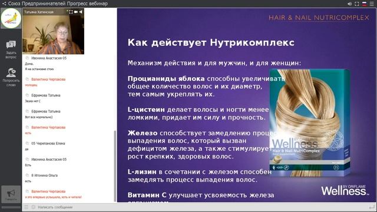Screen dimensions: 377x212
Task: Click the 'Написать сообщение' message input field
Action: (x=202, y=207)
